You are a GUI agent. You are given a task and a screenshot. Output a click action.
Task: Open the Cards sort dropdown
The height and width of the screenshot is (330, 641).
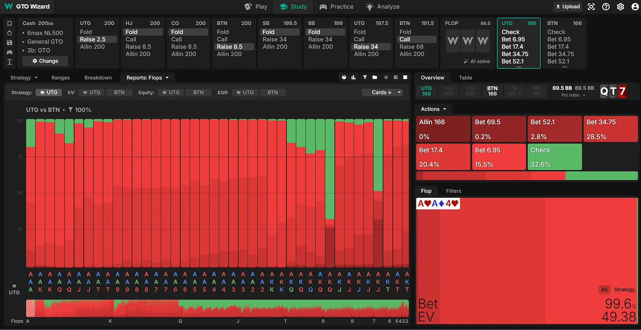pos(382,92)
